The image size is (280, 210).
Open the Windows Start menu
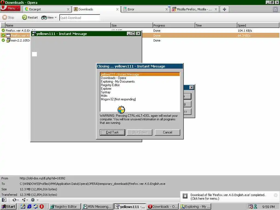pyautogui.click(x=8, y=207)
